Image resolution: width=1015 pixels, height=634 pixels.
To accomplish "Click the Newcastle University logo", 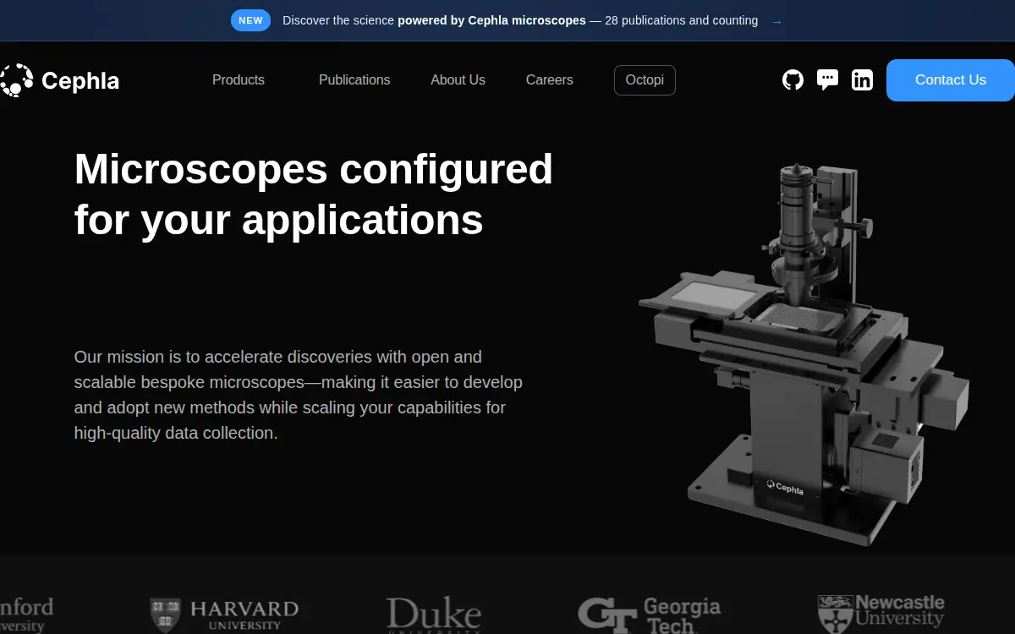I will tap(881, 613).
